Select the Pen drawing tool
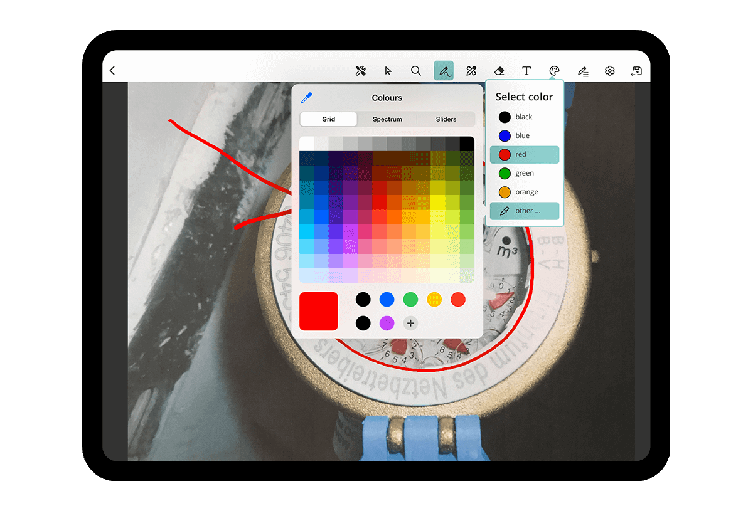Screen dimensions: 753x511 coord(444,71)
